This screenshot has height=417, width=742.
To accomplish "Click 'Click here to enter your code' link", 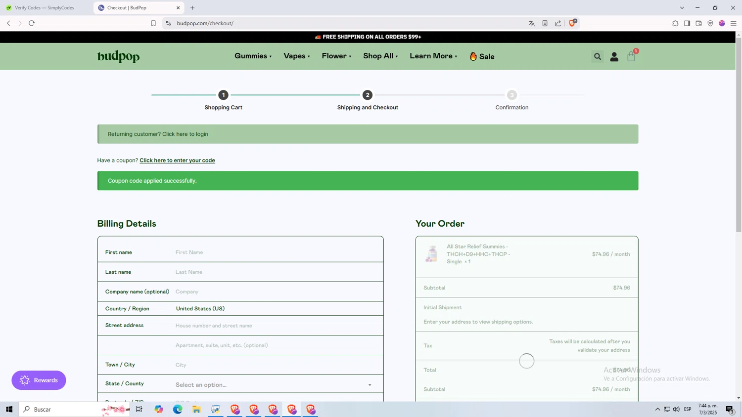I will pos(177,160).
